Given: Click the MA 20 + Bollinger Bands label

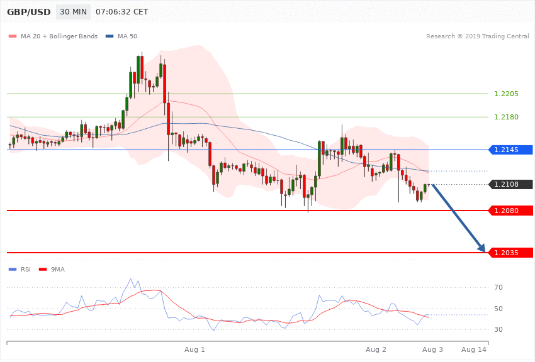Looking at the screenshot, I should pyautogui.click(x=59, y=36).
